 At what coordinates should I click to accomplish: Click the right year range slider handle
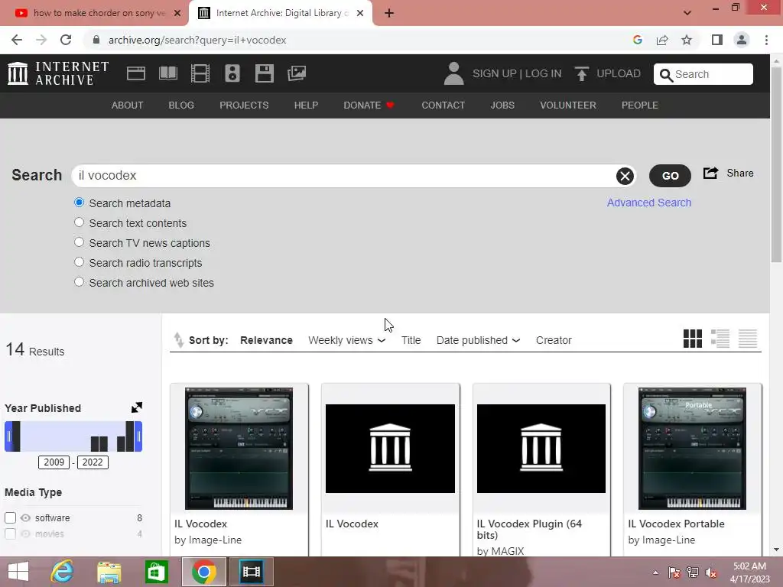(x=138, y=436)
